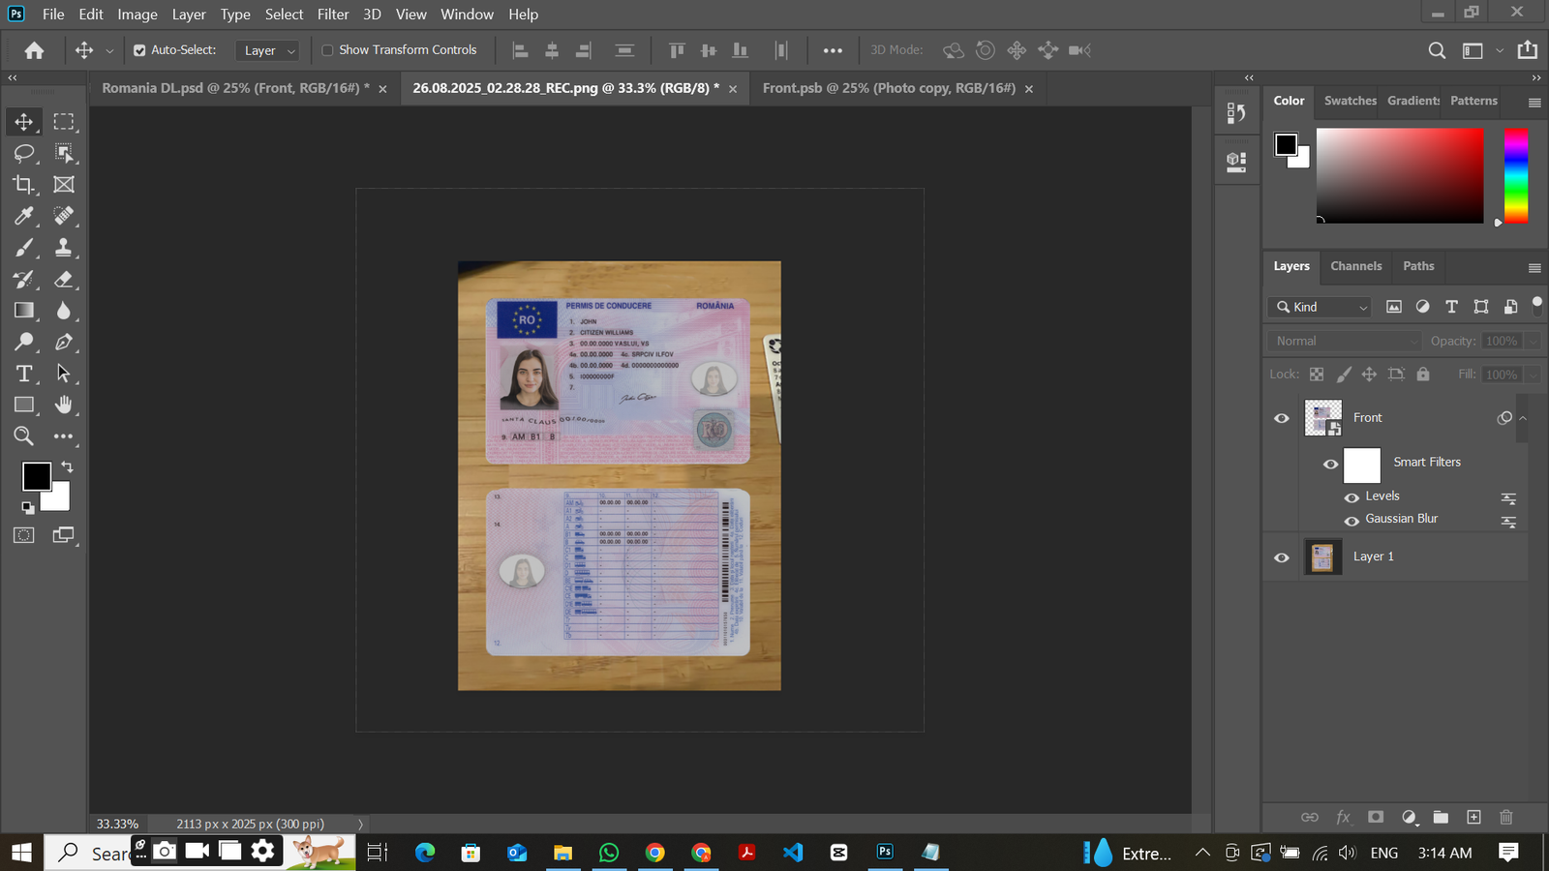Select the Eyedropper tool
Image resolution: width=1549 pixels, height=871 pixels.
[24, 216]
